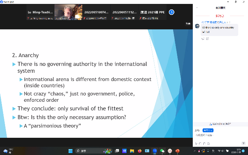Add emoji reaction to the chat message
Viewport: 248px width, 155px height.
pos(207,39)
